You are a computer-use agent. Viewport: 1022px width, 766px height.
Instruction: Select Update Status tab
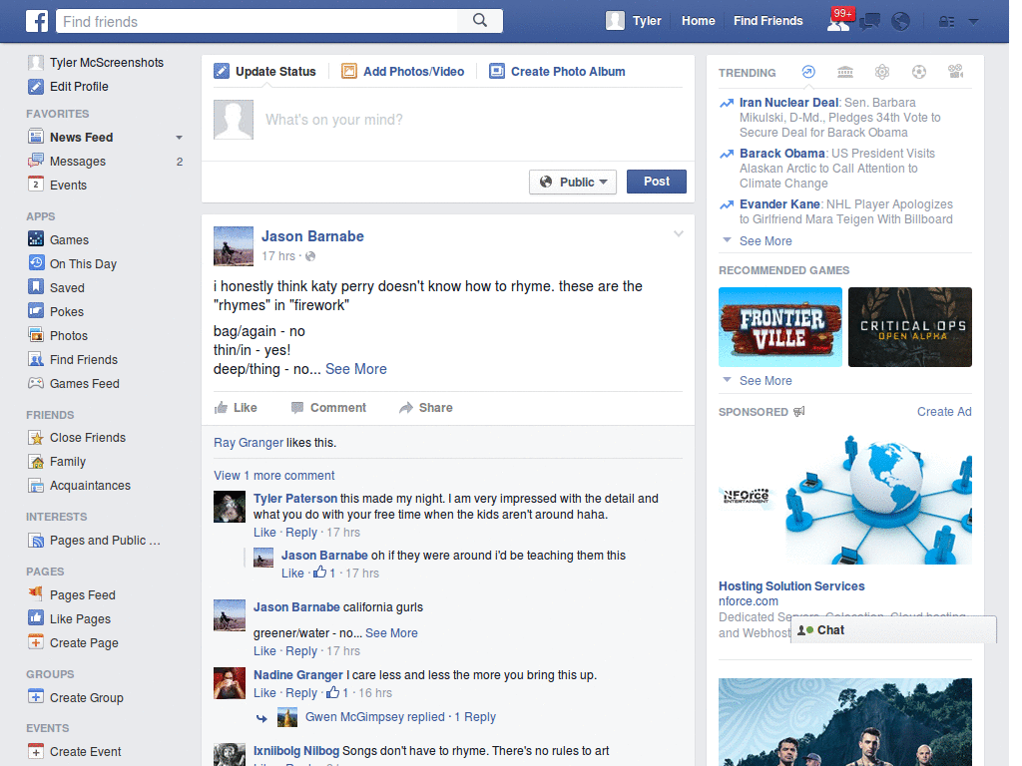[x=265, y=72]
